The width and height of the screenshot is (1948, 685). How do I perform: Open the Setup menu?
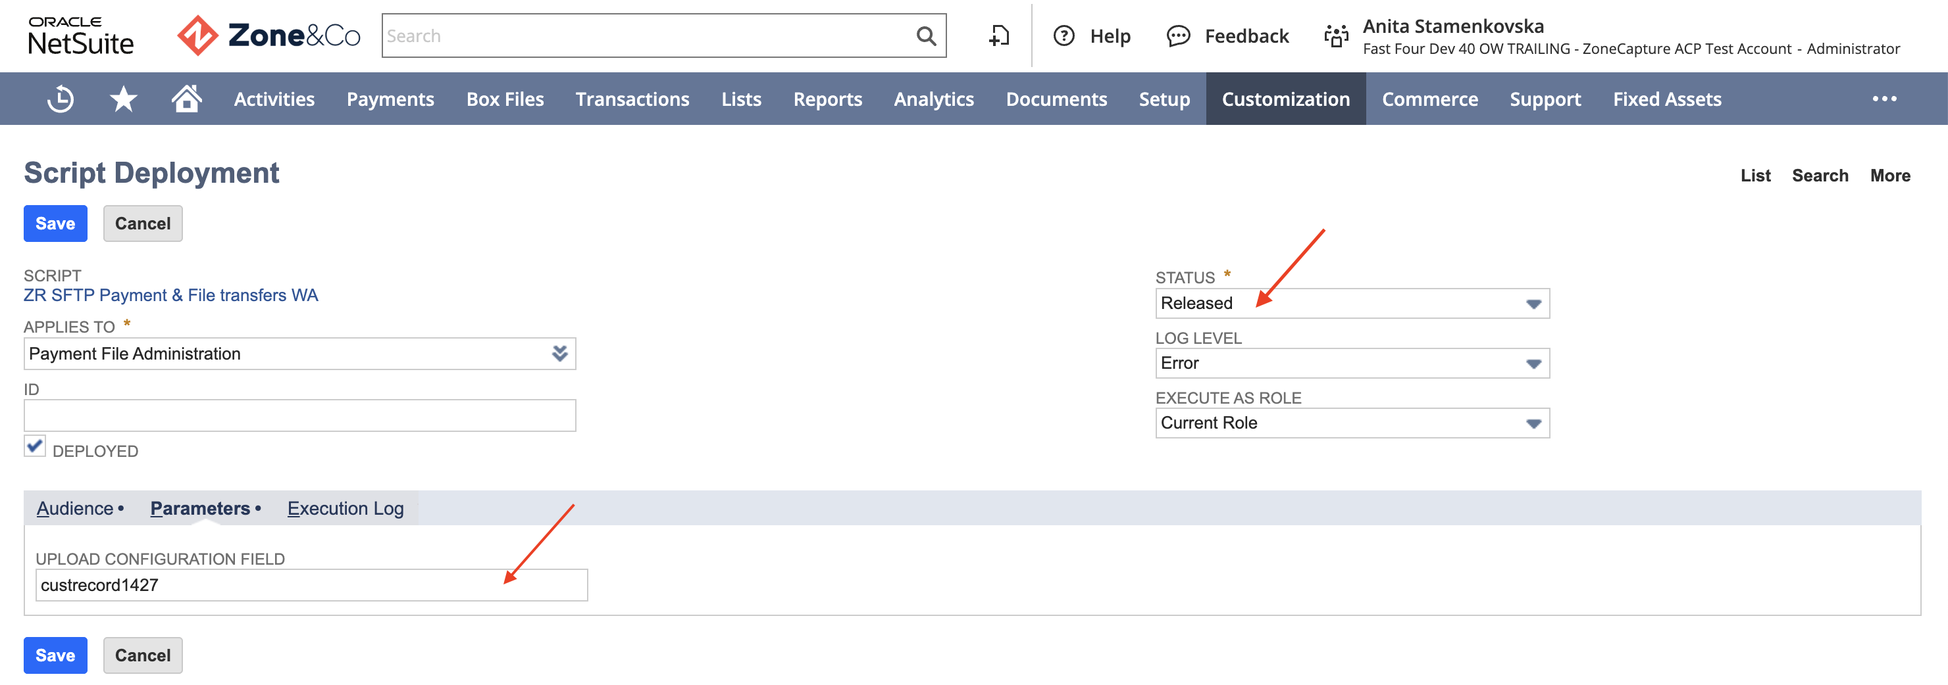[x=1164, y=99]
